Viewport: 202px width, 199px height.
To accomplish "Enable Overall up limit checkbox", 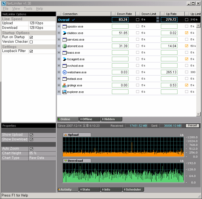I will (x=186, y=20).
